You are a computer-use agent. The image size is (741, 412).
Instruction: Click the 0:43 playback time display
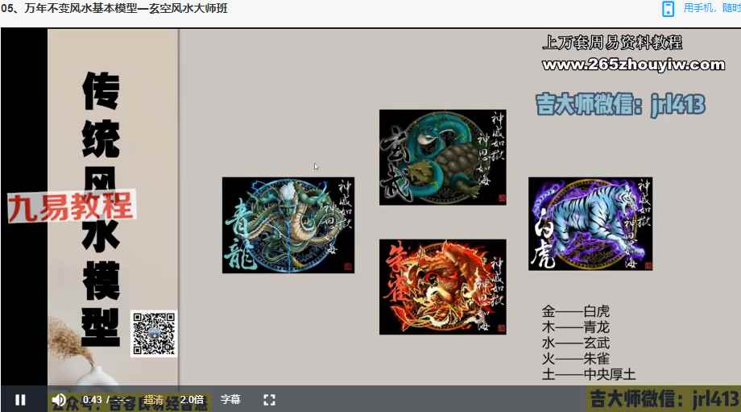[92, 400]
